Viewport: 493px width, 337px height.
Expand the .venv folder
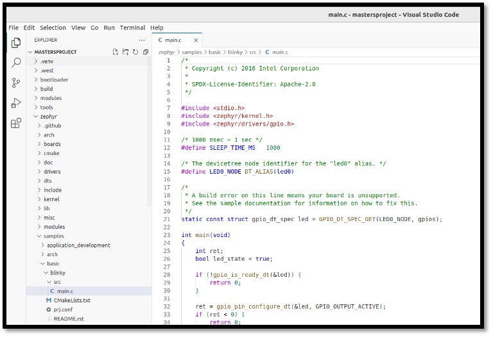(x=89, y=62)
